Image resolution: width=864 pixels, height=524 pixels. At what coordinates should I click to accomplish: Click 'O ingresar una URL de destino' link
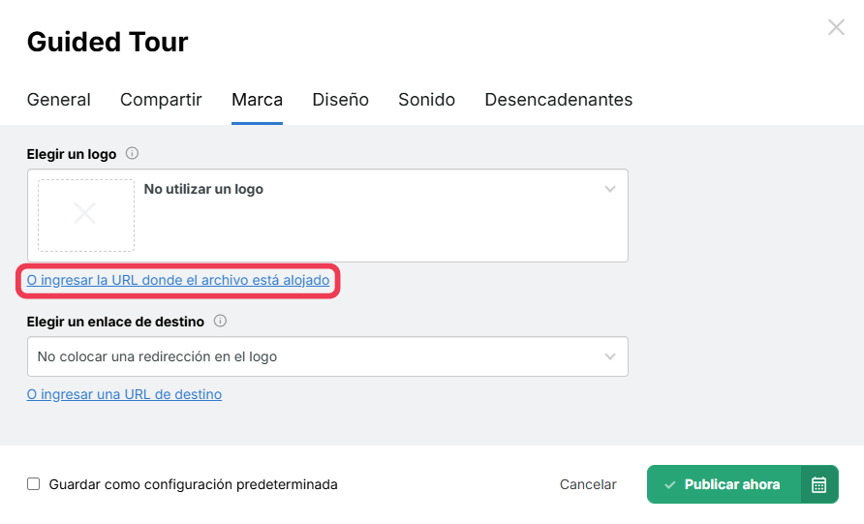124,394
